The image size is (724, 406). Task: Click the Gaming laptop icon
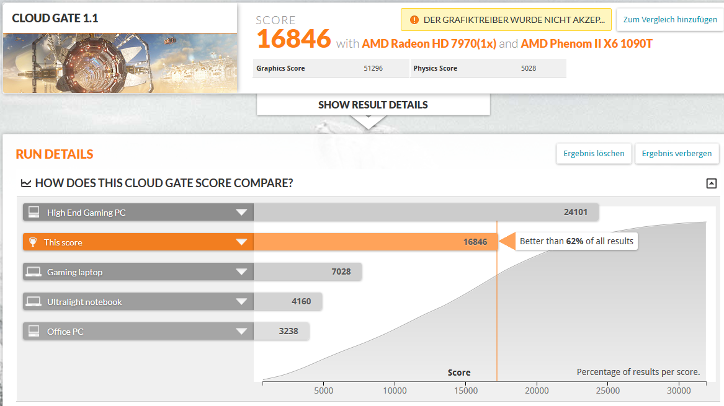[34, 271]
